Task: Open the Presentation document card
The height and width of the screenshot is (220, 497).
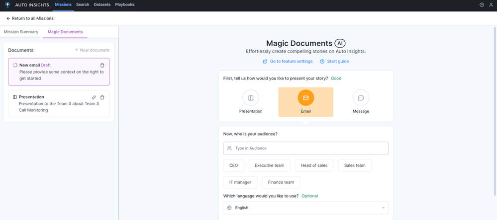Action: (x=59, y=103)
